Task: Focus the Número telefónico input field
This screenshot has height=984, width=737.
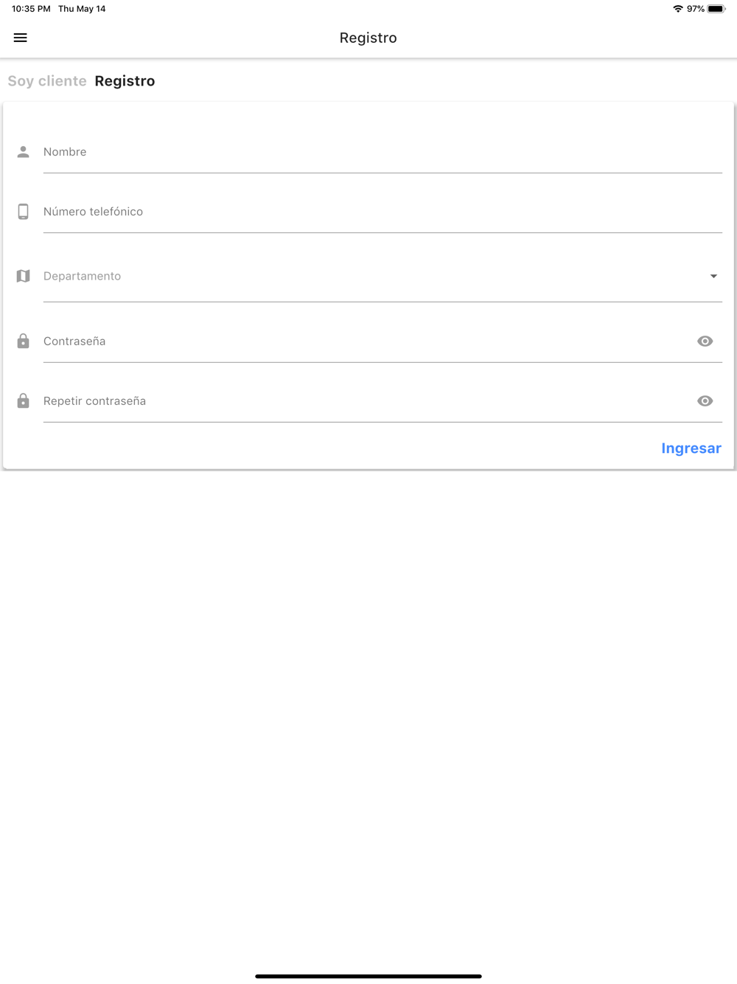Action: point(383,212)
